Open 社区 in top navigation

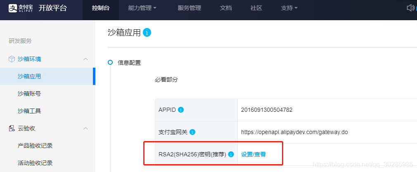pyautogui.click(x=256, y=8)
